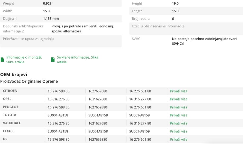Viewport: 243px width, 144px height.
Task: Click 16 316 277 80 in VAUXHALL row
Action: pos(140,123)
